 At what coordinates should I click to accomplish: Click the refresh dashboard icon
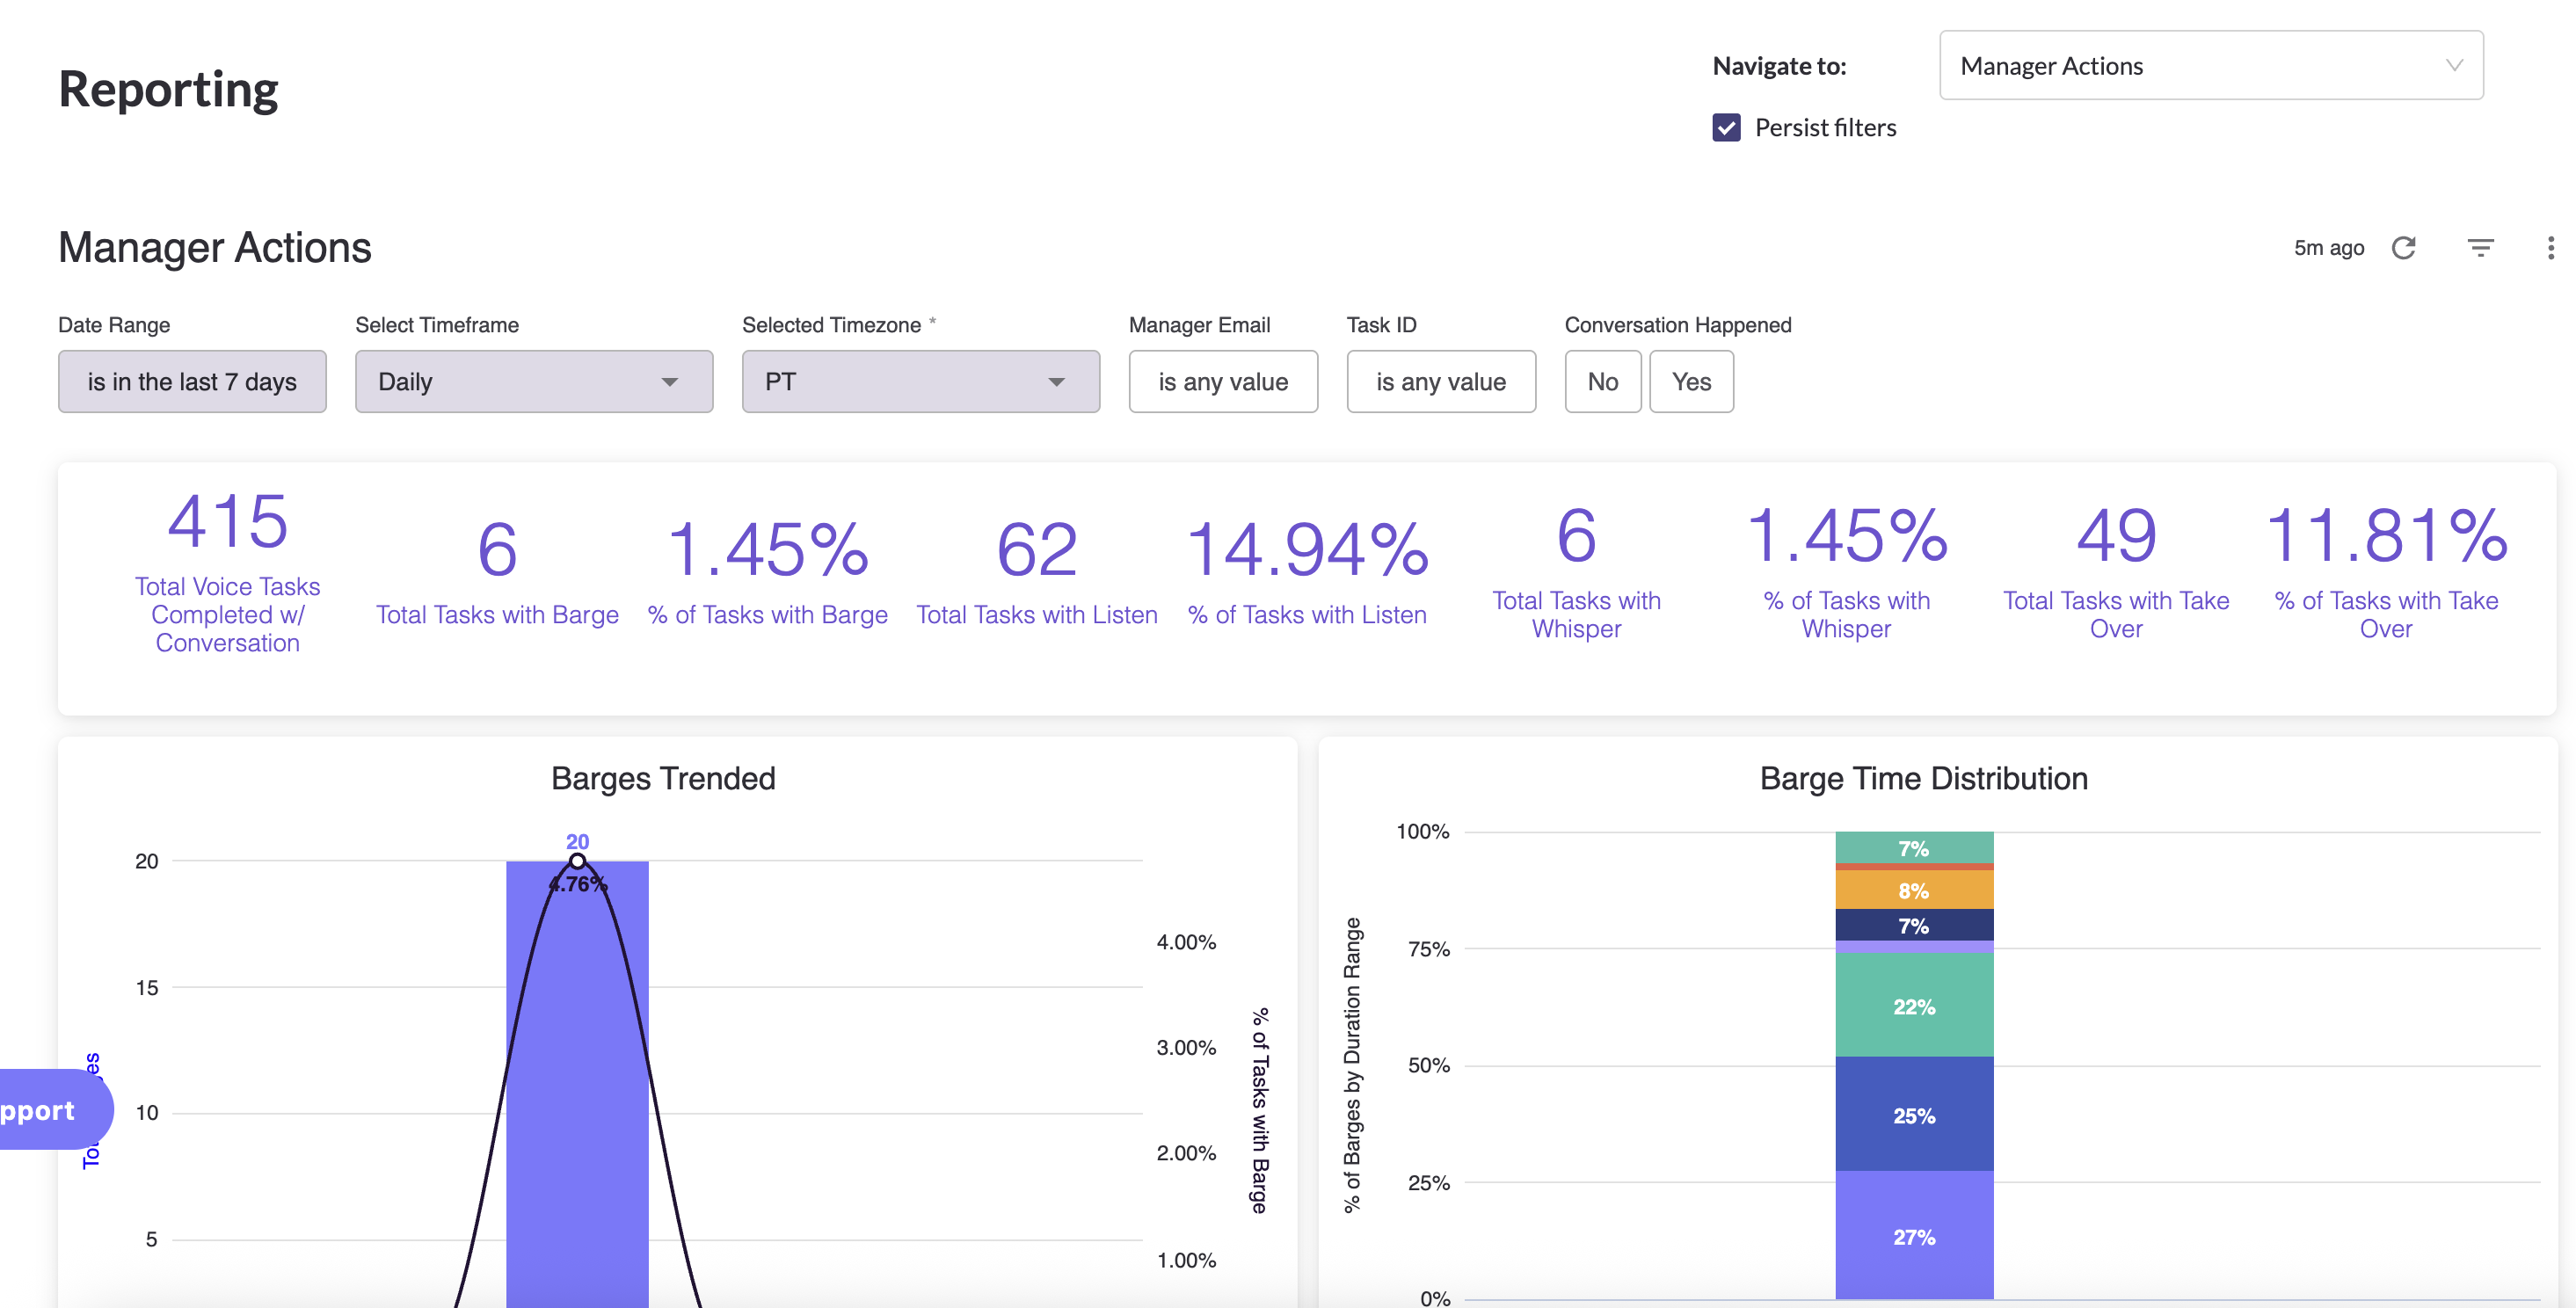click(2403, 247)
